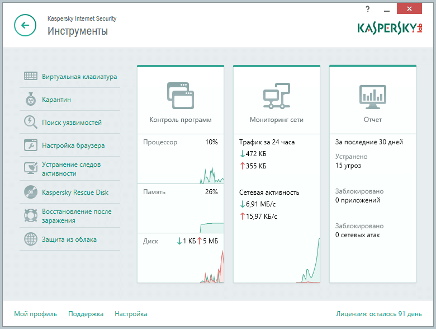Click Сетевая активность heading
Viewport: 436px width, 329px height.
[x=269, y=192]
